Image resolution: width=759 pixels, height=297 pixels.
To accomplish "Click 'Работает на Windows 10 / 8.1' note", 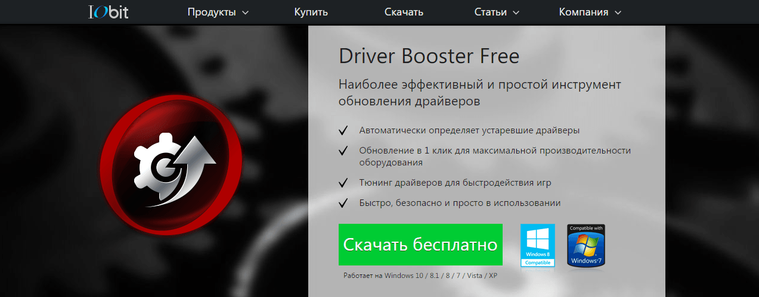I will (x=420, y=276).
